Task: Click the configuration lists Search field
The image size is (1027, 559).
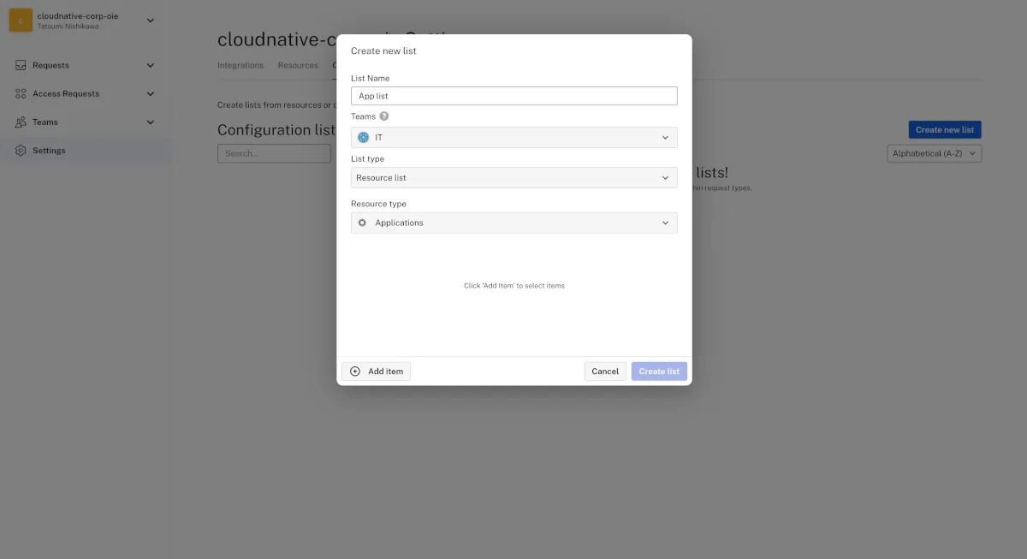Action: (274, 153)
